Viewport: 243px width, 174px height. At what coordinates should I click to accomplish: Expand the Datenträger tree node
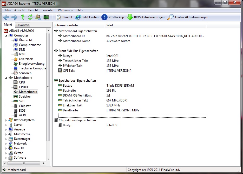(x=6, y=139)
